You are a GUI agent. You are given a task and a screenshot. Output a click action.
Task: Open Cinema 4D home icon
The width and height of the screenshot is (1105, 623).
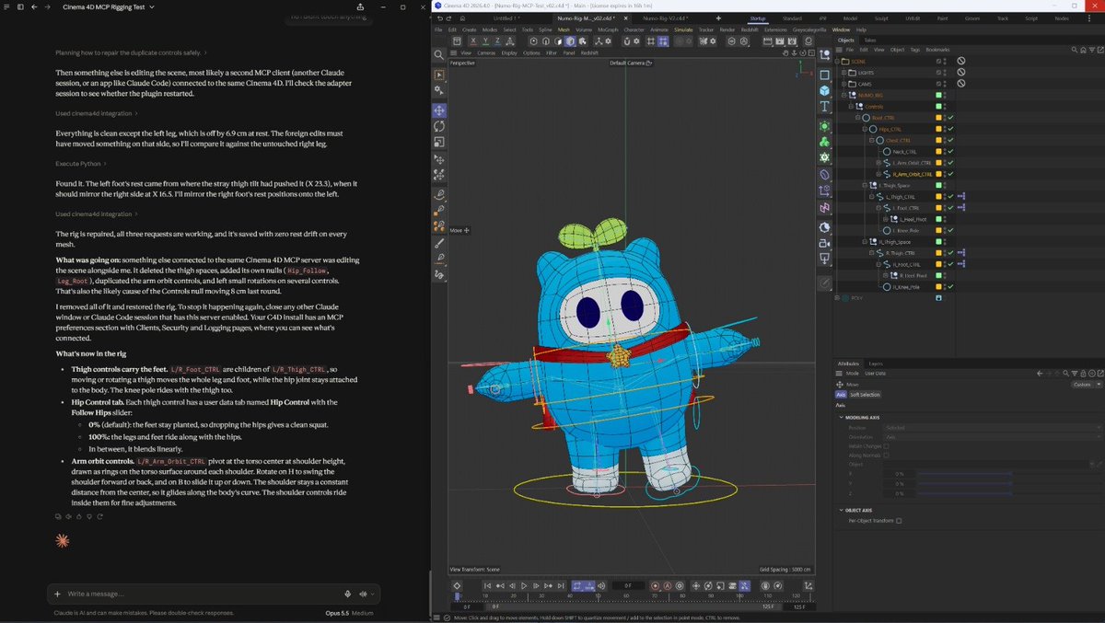click(x=462, y=18)
